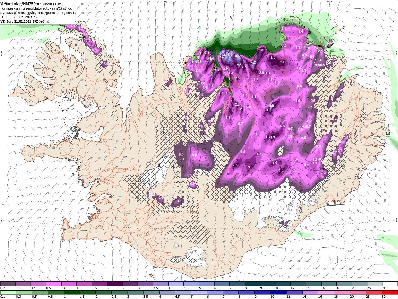Click the 15W longitude label
This screenshot has width=398, height=299.
point(329,2)
